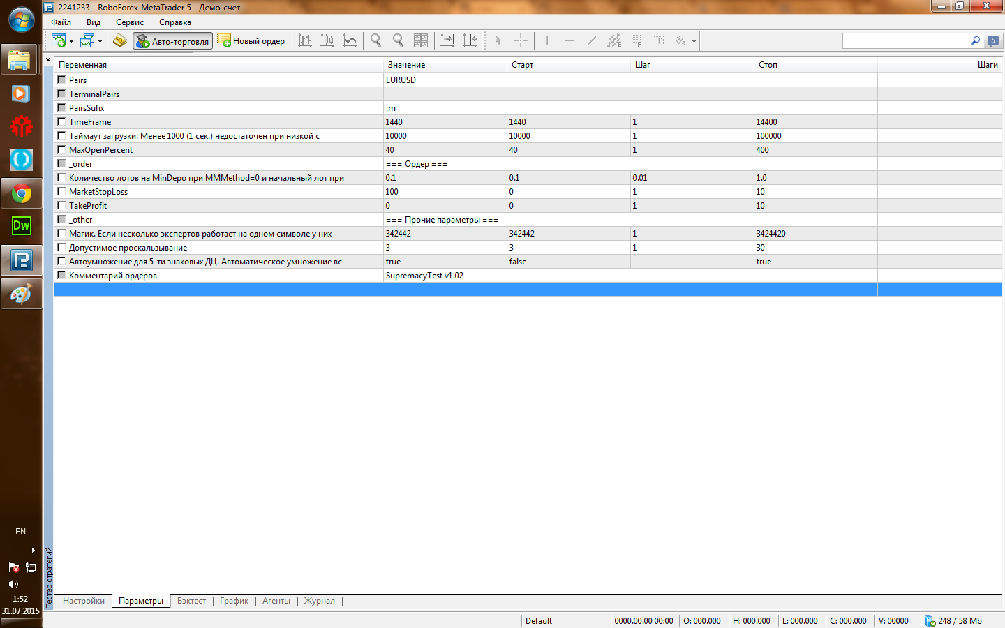1005x628 pixels.
Task: Click the new chart toolbar icon
Action: 59,41
